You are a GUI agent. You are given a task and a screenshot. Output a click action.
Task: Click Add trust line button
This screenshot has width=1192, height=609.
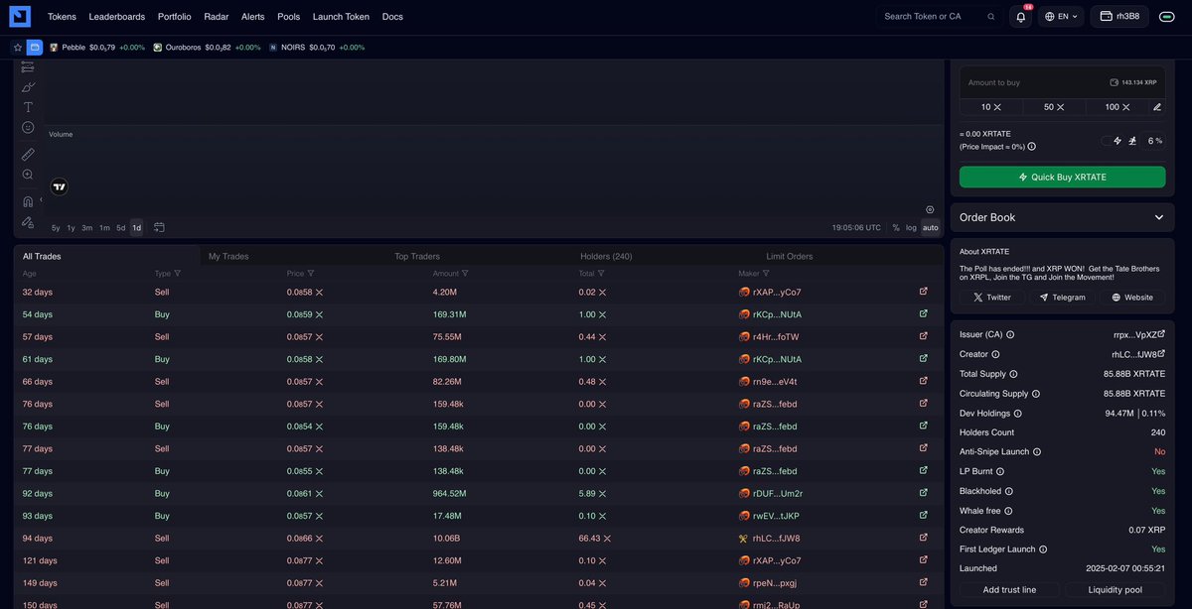tap(1008, 589)
